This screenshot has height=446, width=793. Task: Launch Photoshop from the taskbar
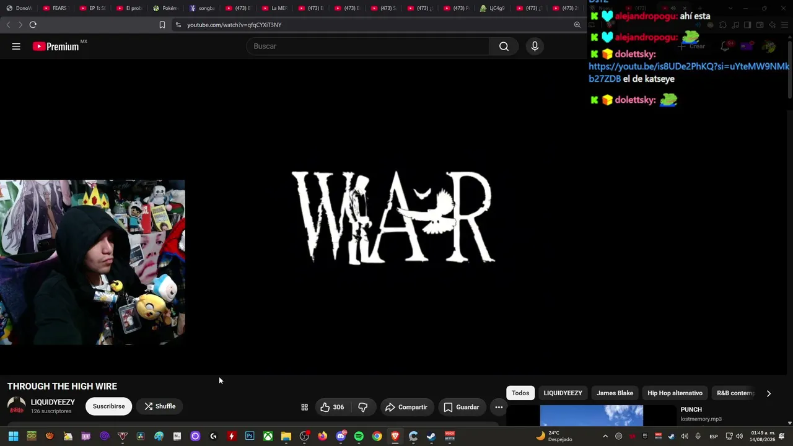[x=250, y=436]
